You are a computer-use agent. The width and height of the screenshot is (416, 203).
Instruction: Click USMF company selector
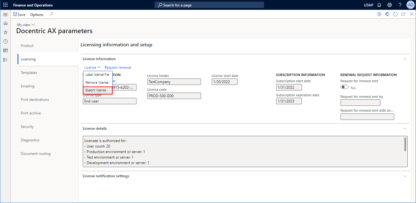[x=369, y=5]
